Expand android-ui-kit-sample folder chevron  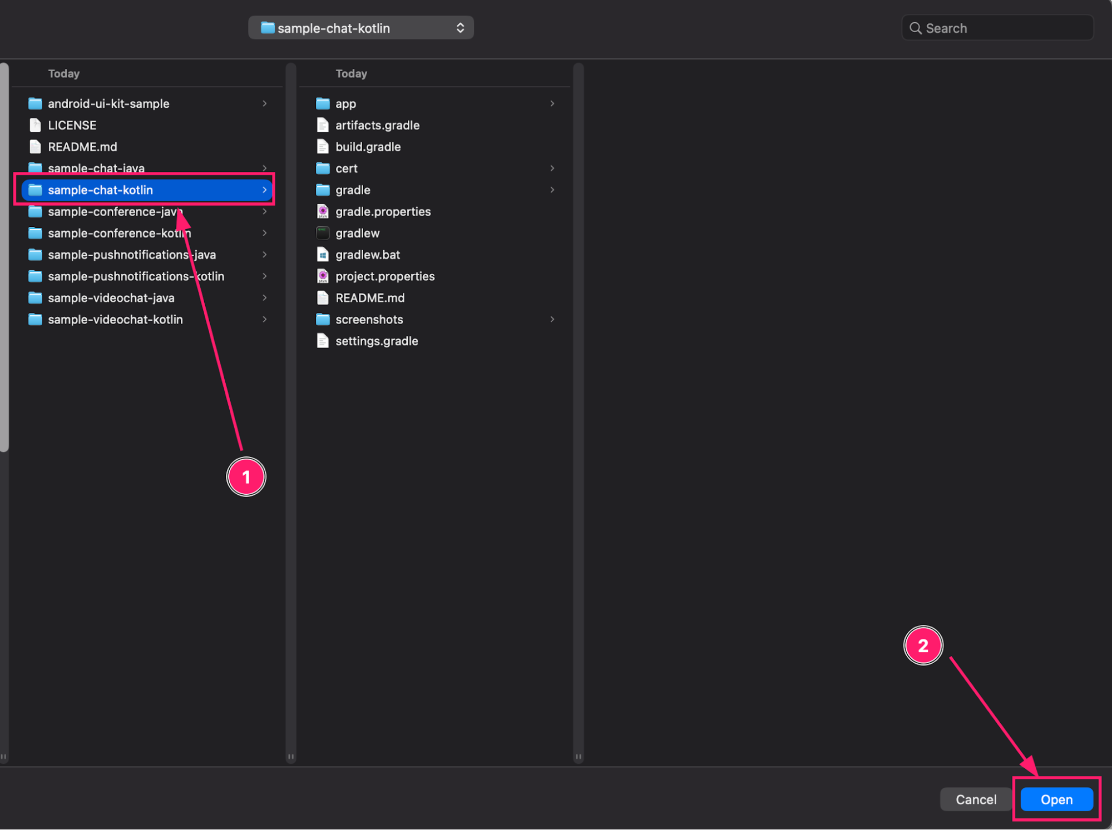point(265,103)
